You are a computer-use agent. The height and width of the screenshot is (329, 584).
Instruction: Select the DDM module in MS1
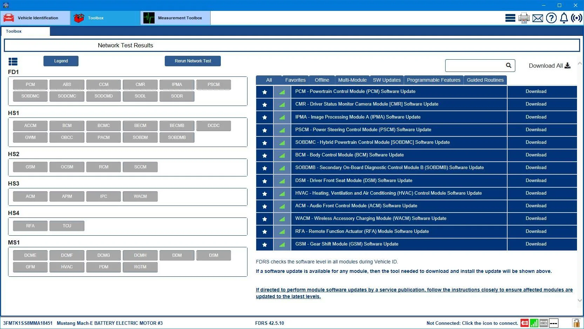pos(177,255)
